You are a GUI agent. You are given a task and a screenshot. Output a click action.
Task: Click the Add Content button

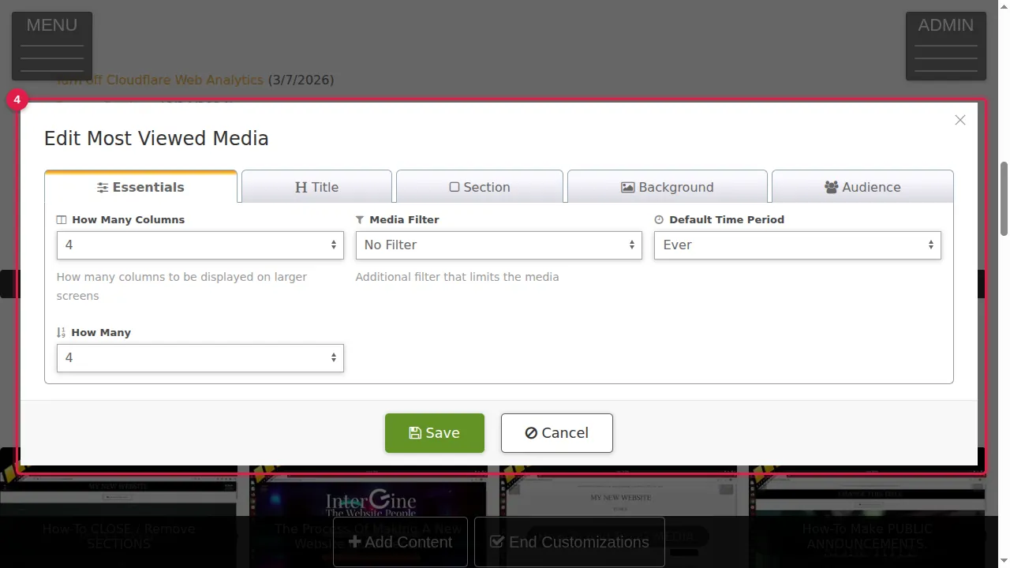coord(401,542)
